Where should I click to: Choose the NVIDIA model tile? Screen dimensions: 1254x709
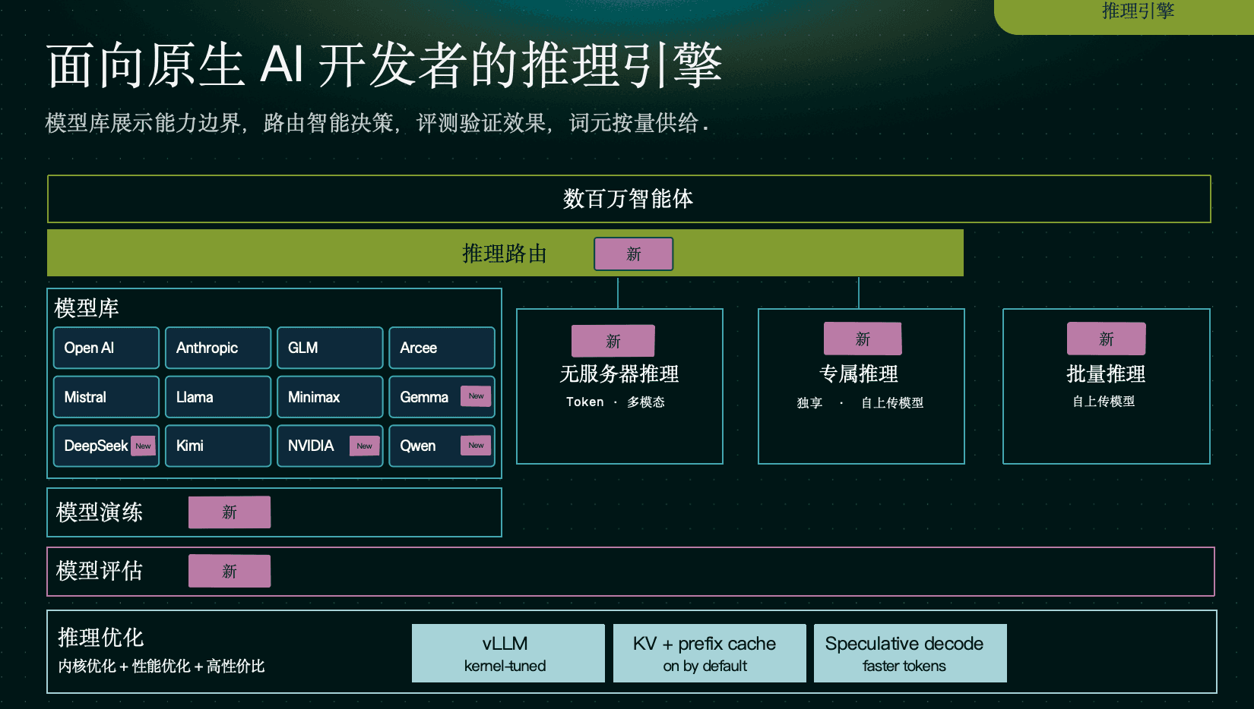coord(330,446)
